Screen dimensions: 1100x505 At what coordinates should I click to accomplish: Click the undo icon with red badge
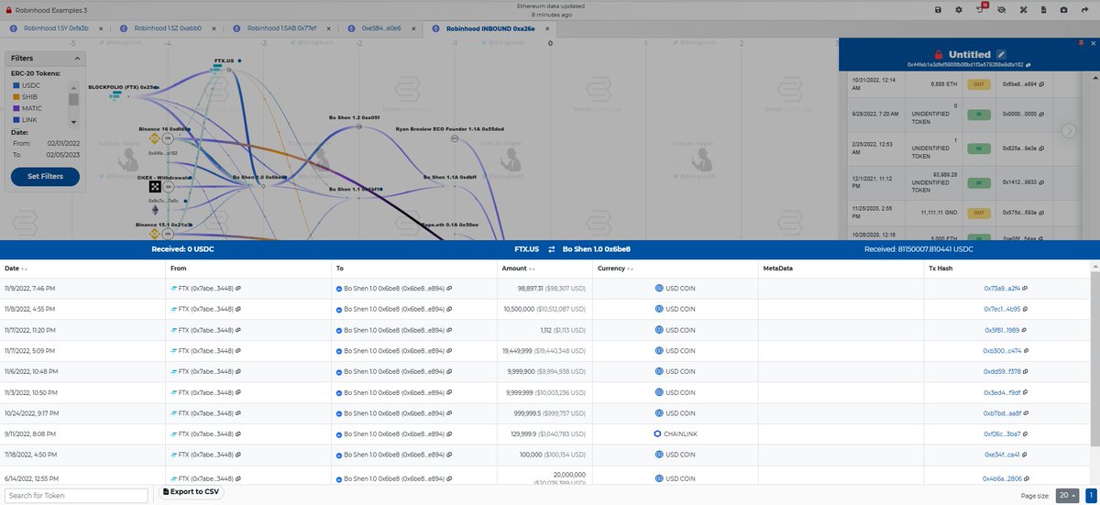[x=980, y=9]
